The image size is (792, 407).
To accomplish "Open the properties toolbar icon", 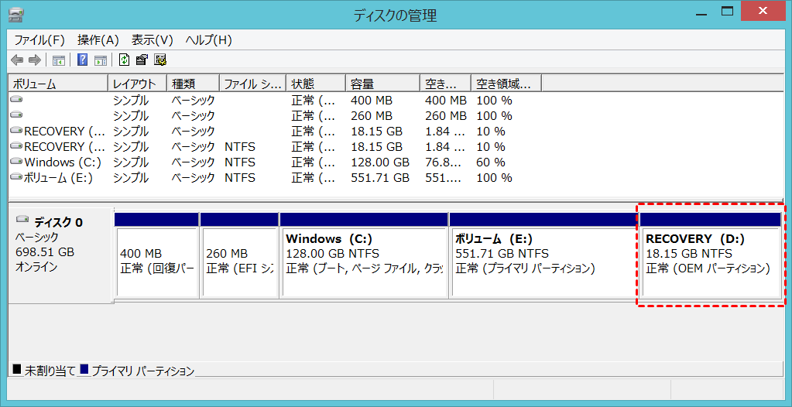I will (x=142, y=60).
